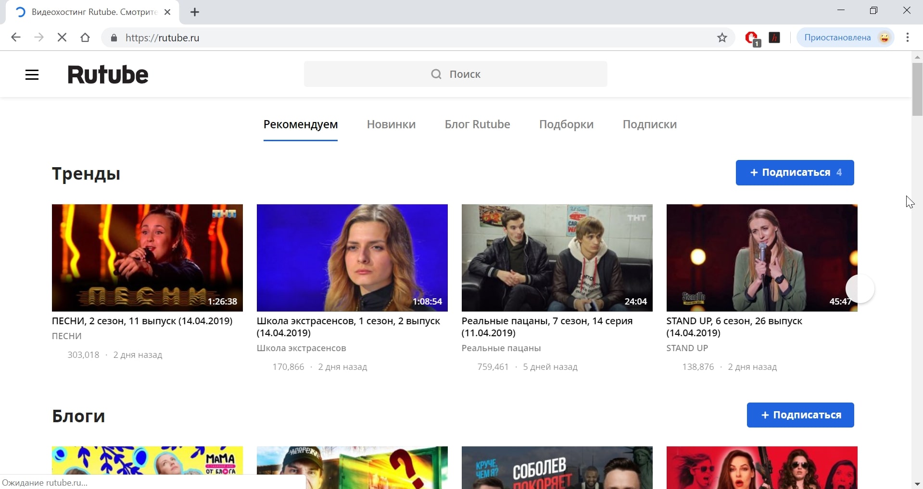Play the STAND UP video thumbnail
Viewport: 923px width, 489px height.
pyautogui.click(x=762, y=258)
